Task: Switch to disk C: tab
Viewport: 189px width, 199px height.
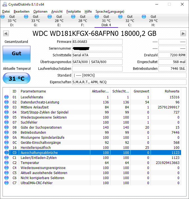Action: coord(130,21)
